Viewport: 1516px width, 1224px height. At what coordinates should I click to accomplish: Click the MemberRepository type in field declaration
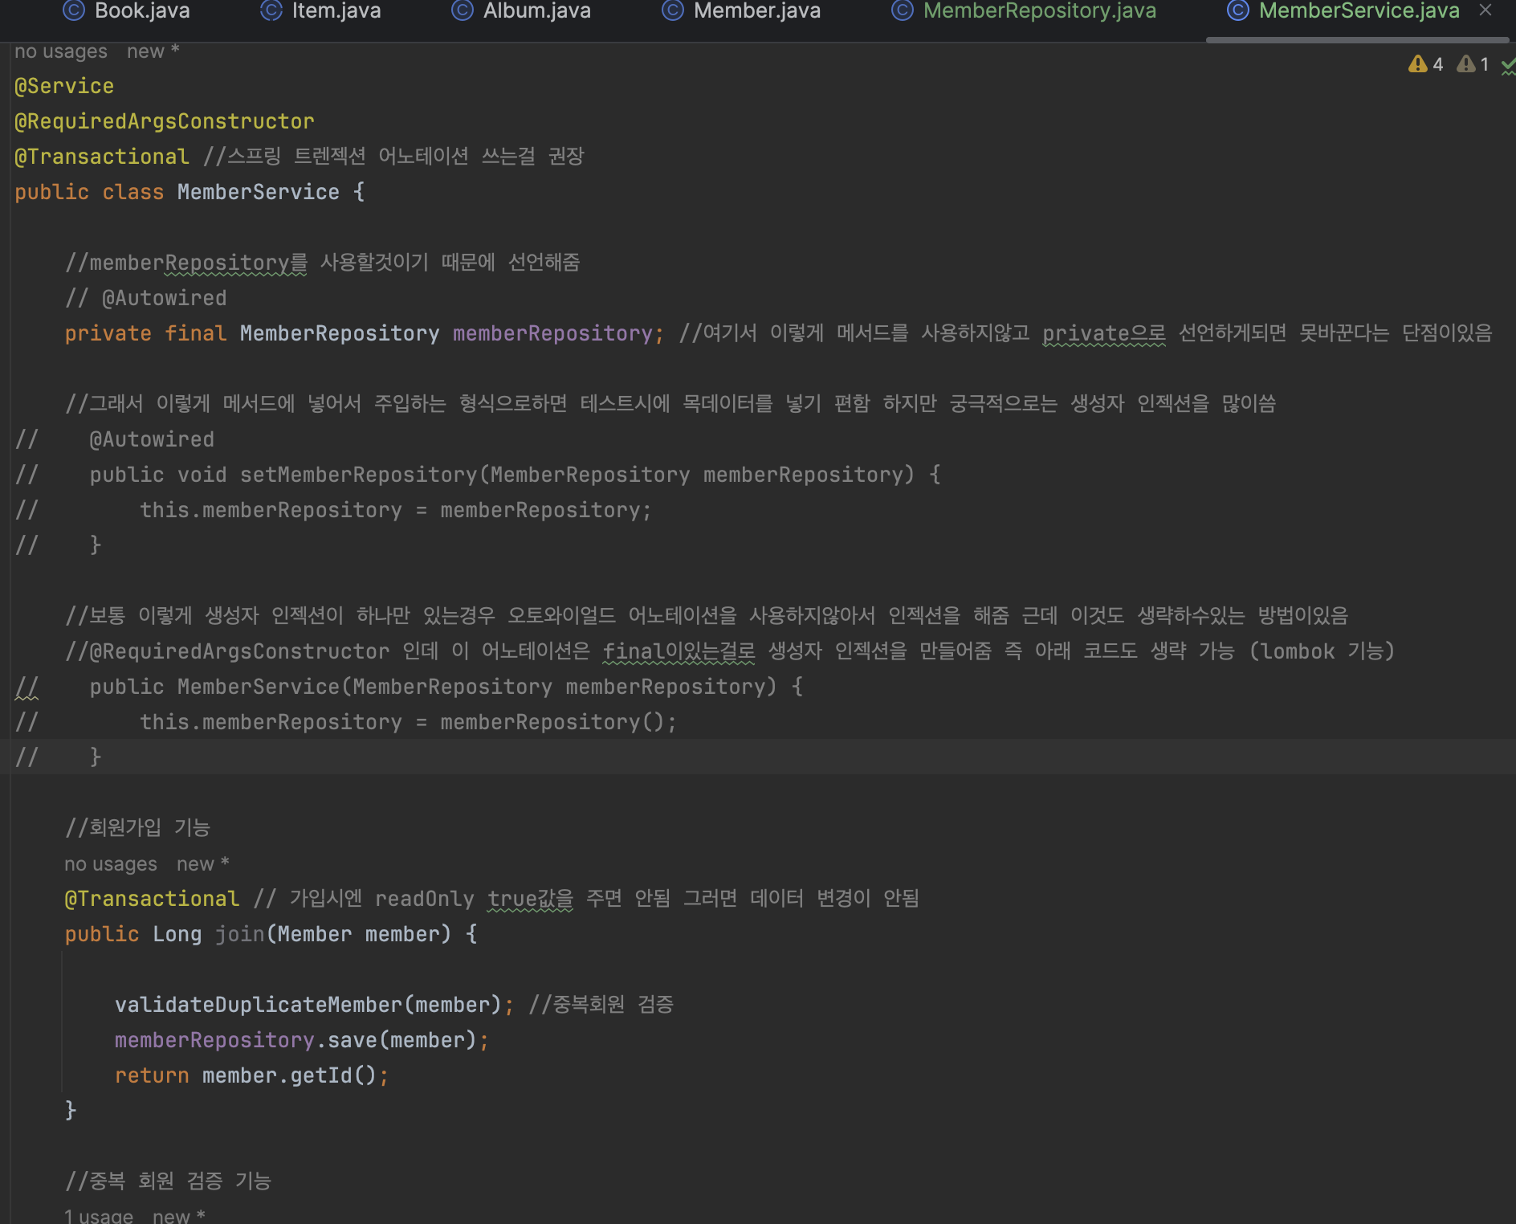pyautogui.click(x=340, y=333)
